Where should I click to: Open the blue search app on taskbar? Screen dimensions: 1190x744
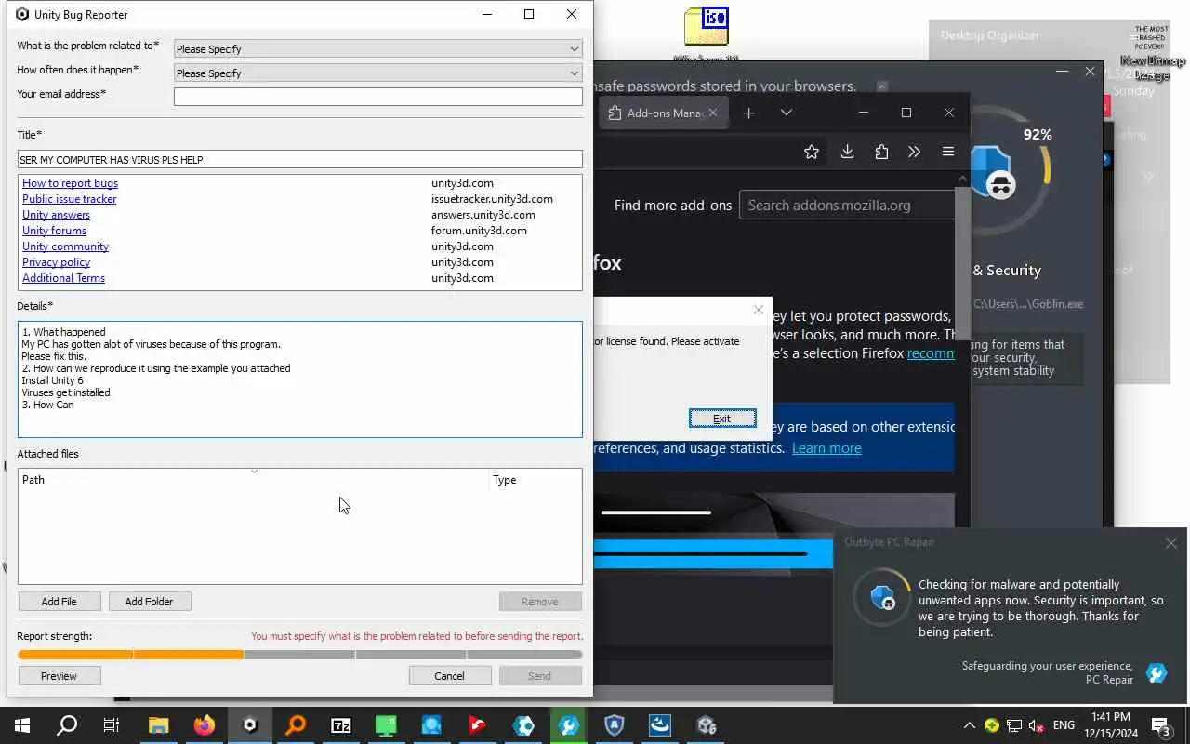pyautogui.click(x=431, y=725)
